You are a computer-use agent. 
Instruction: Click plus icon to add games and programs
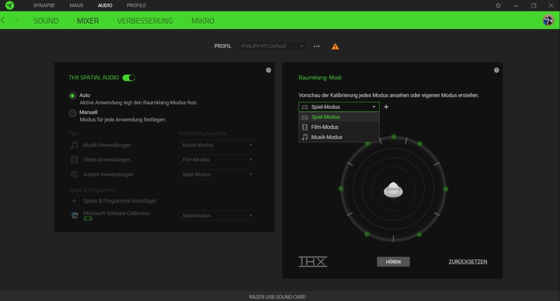pos(74,201)
